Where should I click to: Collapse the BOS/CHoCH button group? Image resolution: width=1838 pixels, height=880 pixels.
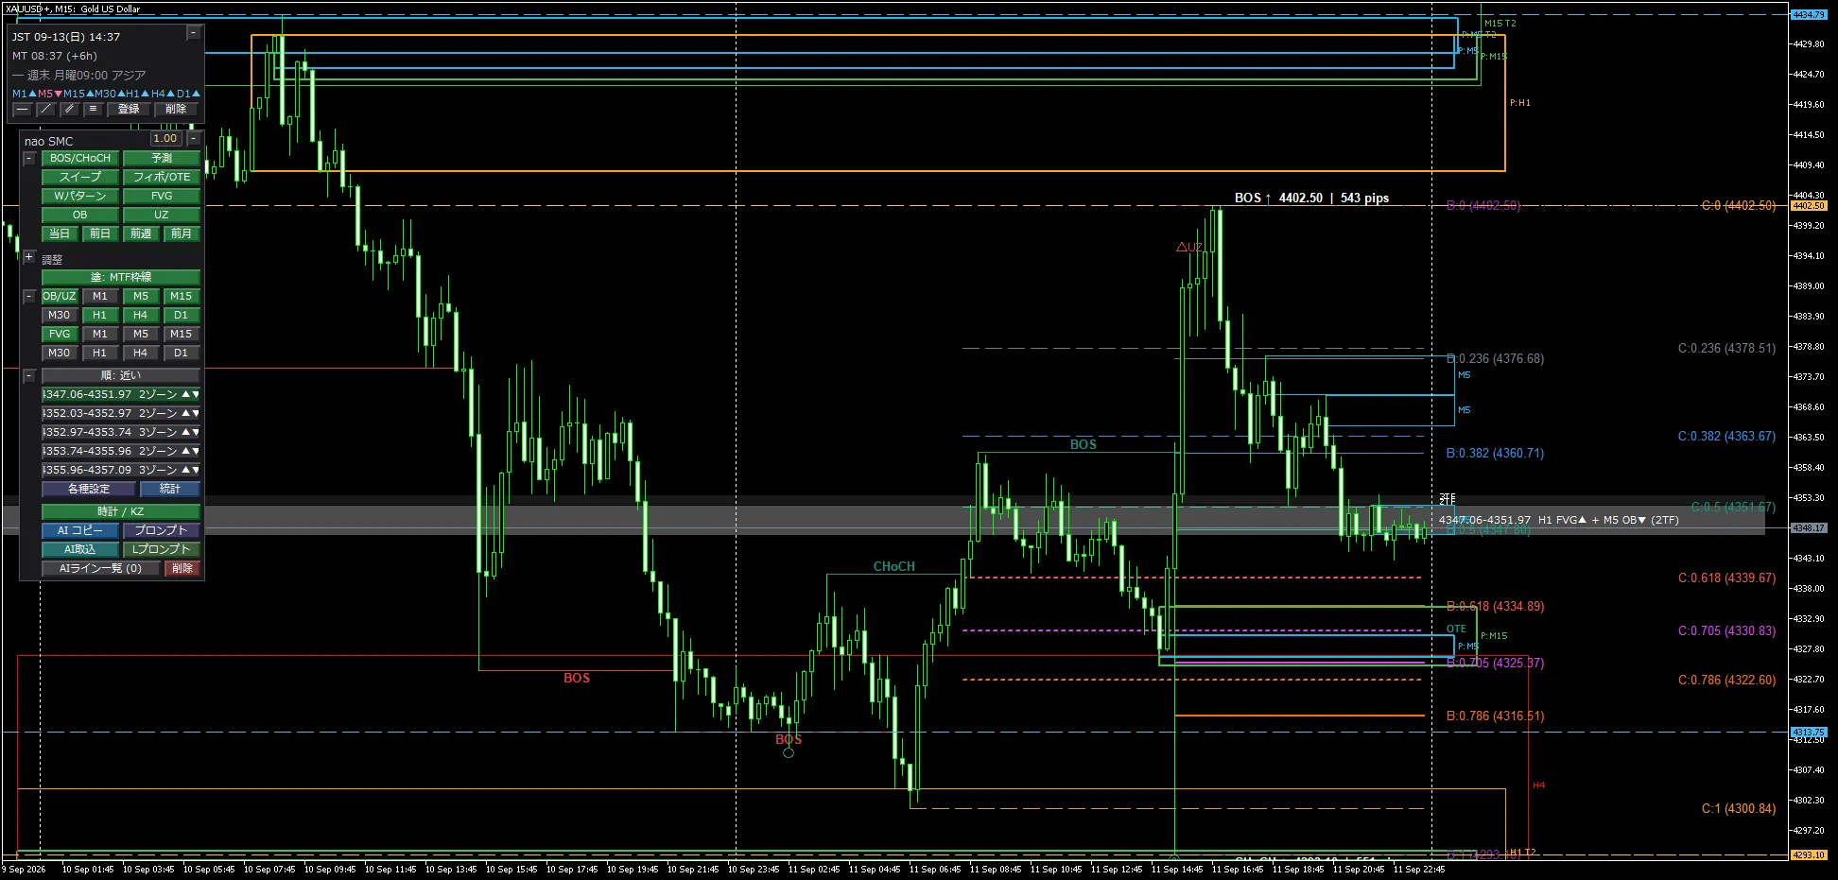pyautogui.click(x=29, y=158)
